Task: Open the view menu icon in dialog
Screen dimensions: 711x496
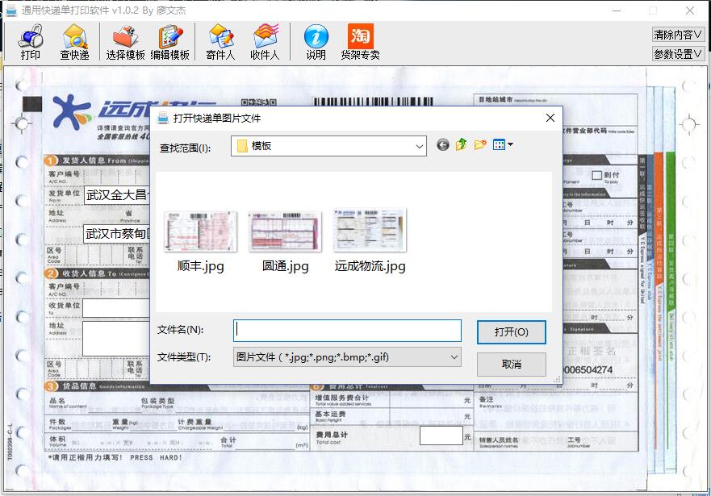Action: (503, 145)
